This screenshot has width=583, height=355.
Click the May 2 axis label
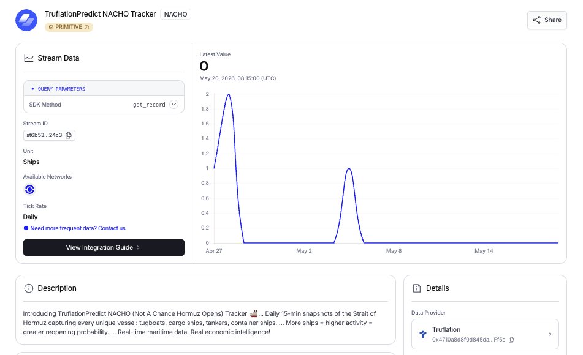tap(304, 251)
